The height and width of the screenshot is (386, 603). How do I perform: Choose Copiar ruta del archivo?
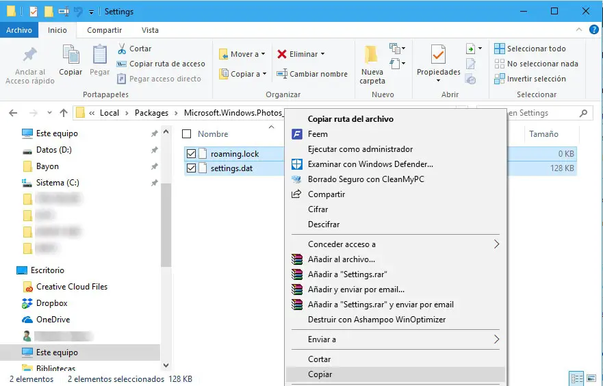point(396,119)
